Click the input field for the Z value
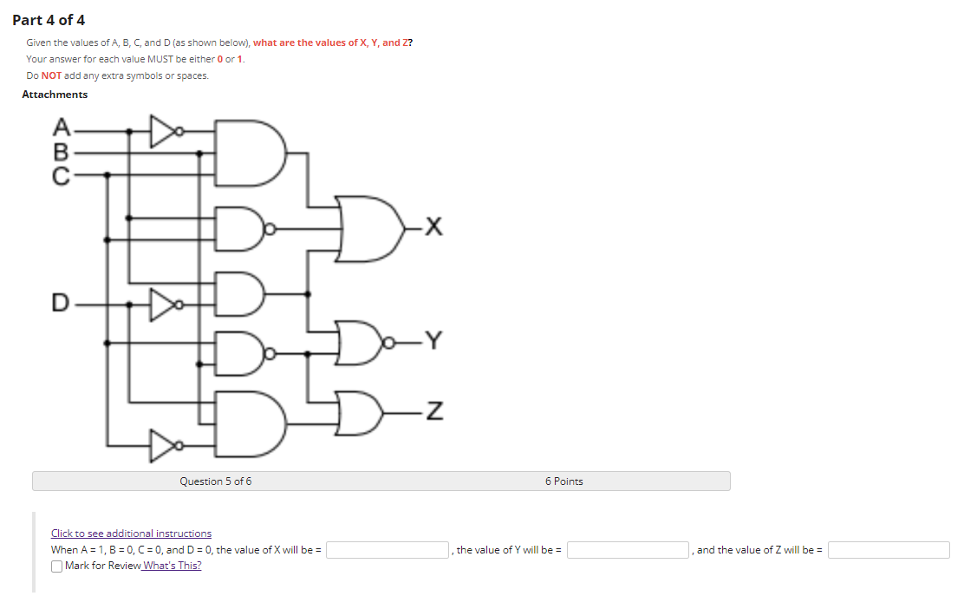This screenshot has height=609, width=964. pyautogui.click(x=888, y=549)
